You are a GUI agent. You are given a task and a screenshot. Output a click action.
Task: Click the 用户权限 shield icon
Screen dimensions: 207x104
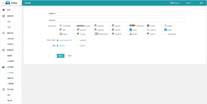(x=4, y=89)
